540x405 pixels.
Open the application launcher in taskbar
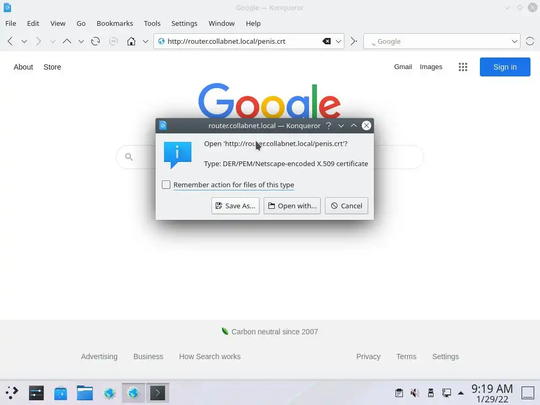pos(12,393)
